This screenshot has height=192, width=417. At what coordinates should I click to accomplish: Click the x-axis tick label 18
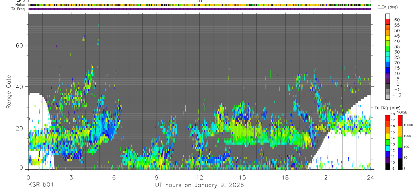[285, 177]
